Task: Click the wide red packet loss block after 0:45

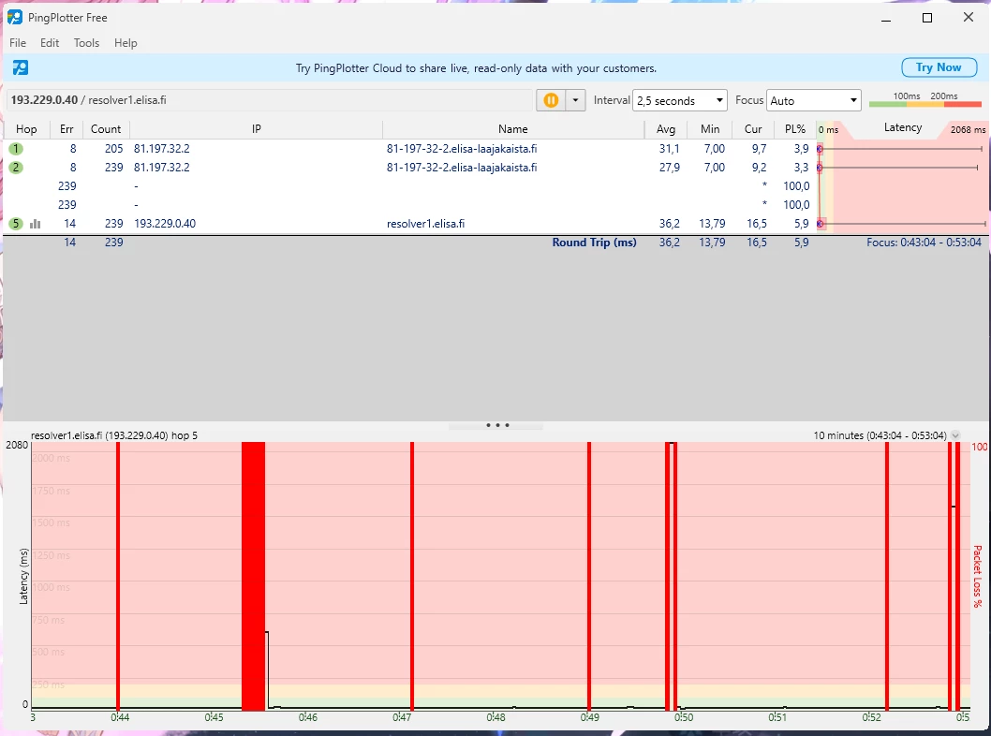Action: click(254, 576)
